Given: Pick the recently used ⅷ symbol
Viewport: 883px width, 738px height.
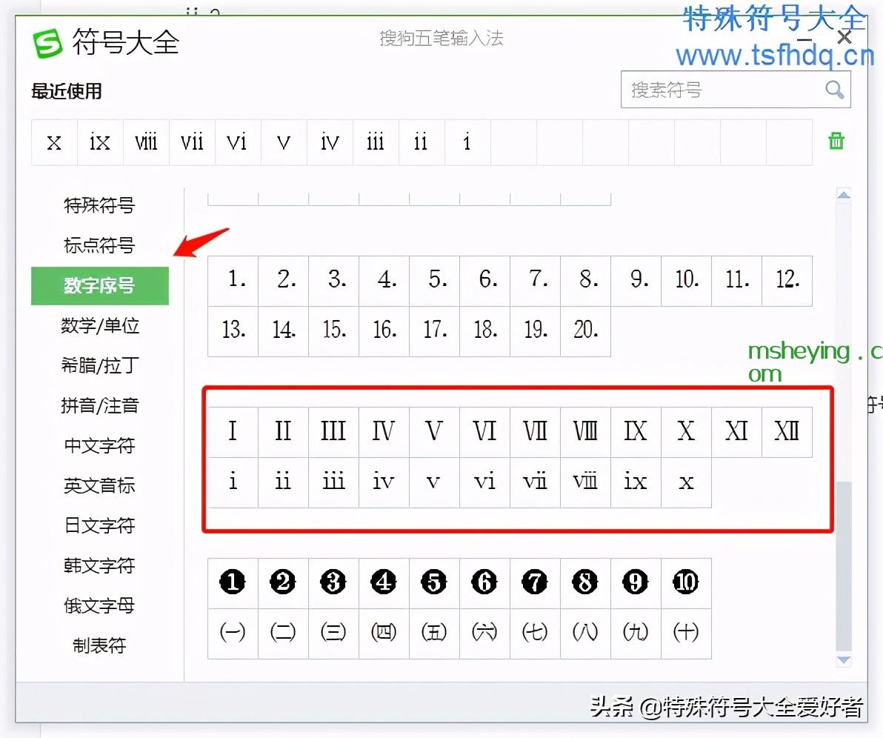Looking at the screenshot, I should [x=146, y=142].
